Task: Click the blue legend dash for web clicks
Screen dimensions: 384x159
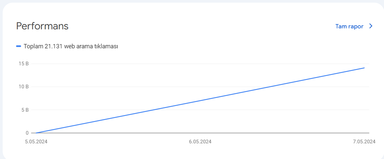Action: click(19, 46)
